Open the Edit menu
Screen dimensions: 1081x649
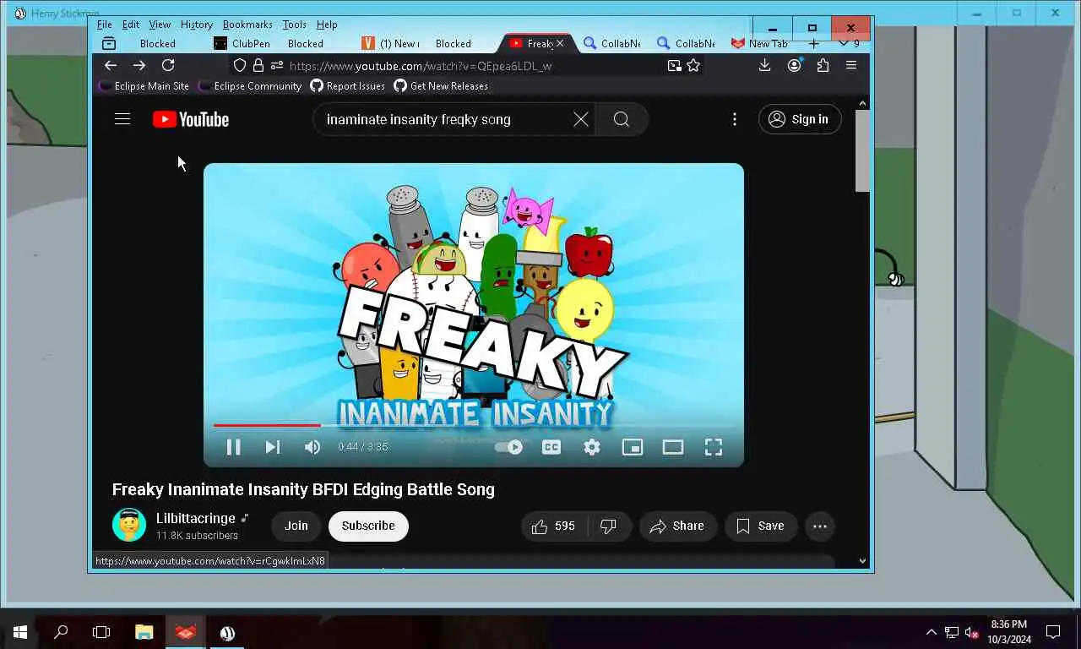point(131,25)
